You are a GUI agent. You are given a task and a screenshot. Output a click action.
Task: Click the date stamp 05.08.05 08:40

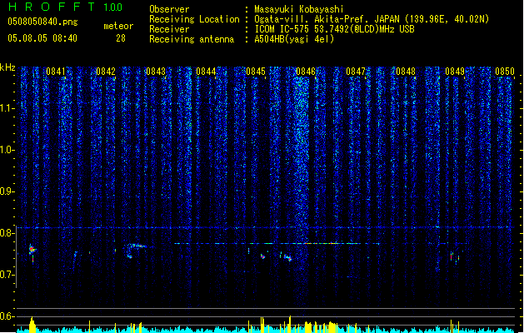click(42, 38)
